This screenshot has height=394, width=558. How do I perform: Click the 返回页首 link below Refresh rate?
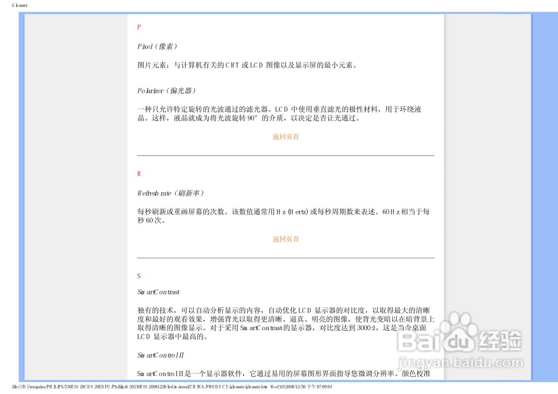point(286,239)
